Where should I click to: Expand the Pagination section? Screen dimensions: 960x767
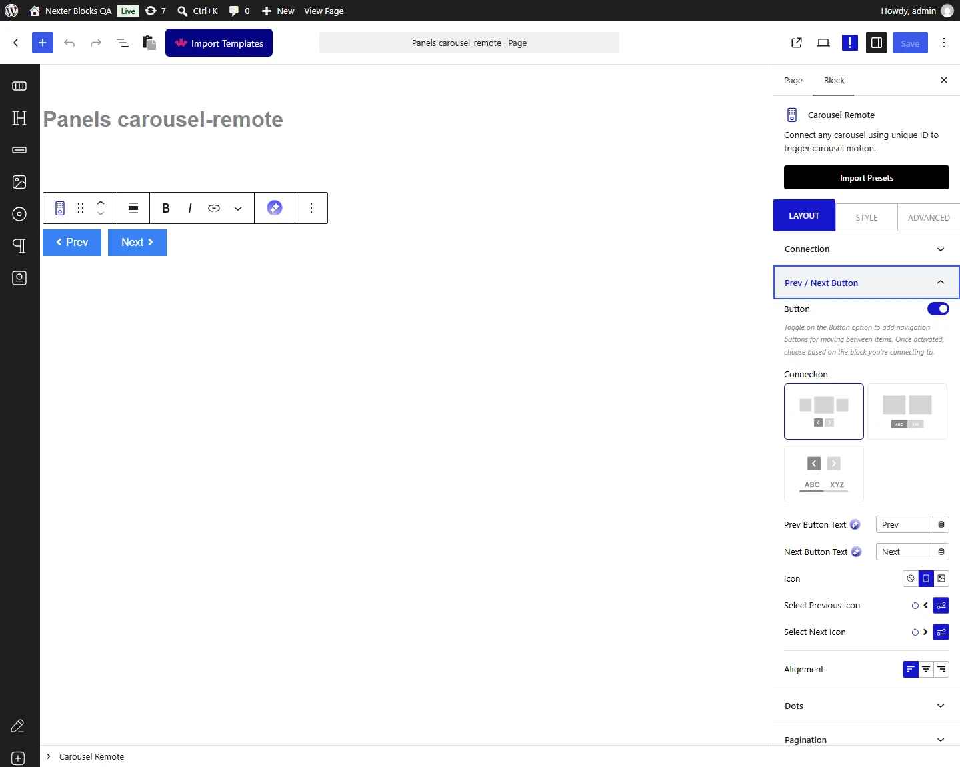coord(867,740)
